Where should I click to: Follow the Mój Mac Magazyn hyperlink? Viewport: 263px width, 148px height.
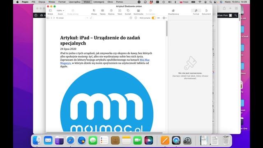[144, 60]
